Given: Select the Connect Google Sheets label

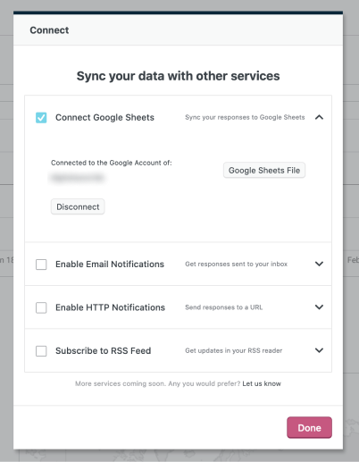Looking at the screenshot, I should pos(104,117).
